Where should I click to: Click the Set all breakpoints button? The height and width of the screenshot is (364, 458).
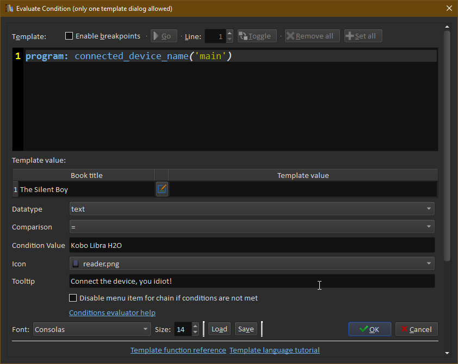coord(363,36)
